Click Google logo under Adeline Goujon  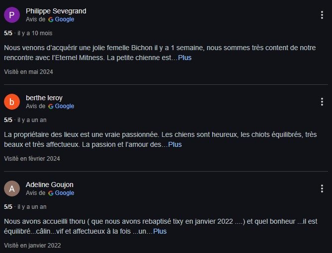point(51,193)
